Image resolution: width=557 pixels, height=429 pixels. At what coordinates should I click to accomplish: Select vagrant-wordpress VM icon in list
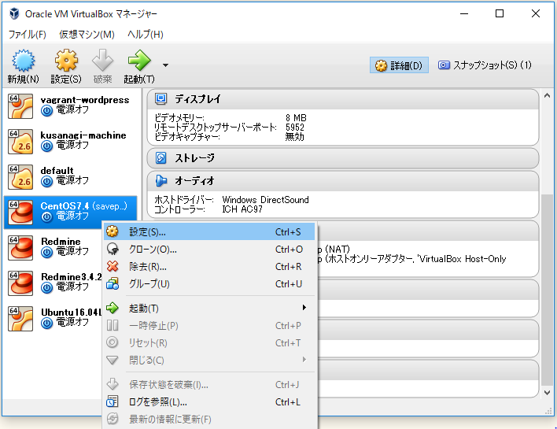pyautogui.click(x=20, y=106)
